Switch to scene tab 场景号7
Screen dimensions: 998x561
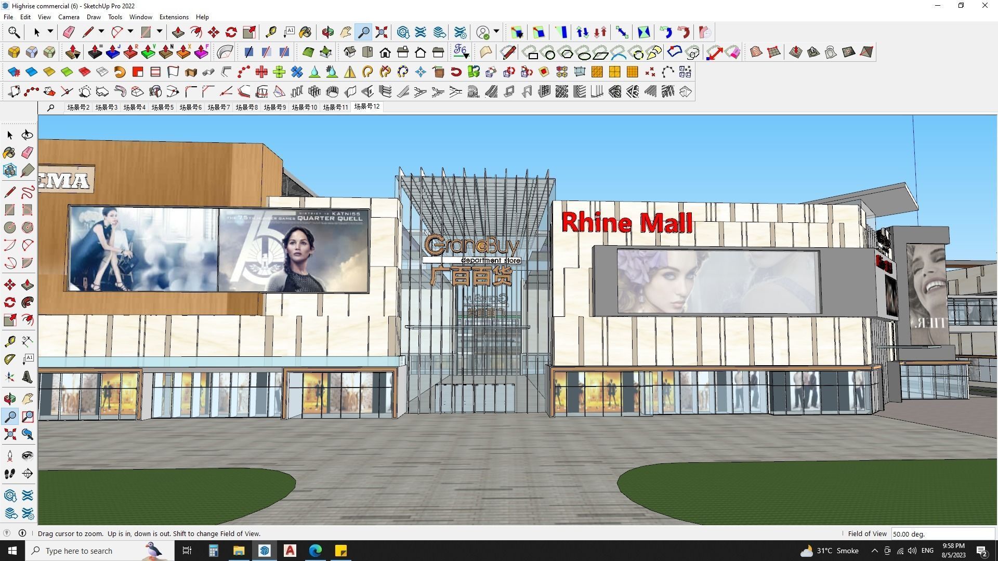click(x=218, y=107)
